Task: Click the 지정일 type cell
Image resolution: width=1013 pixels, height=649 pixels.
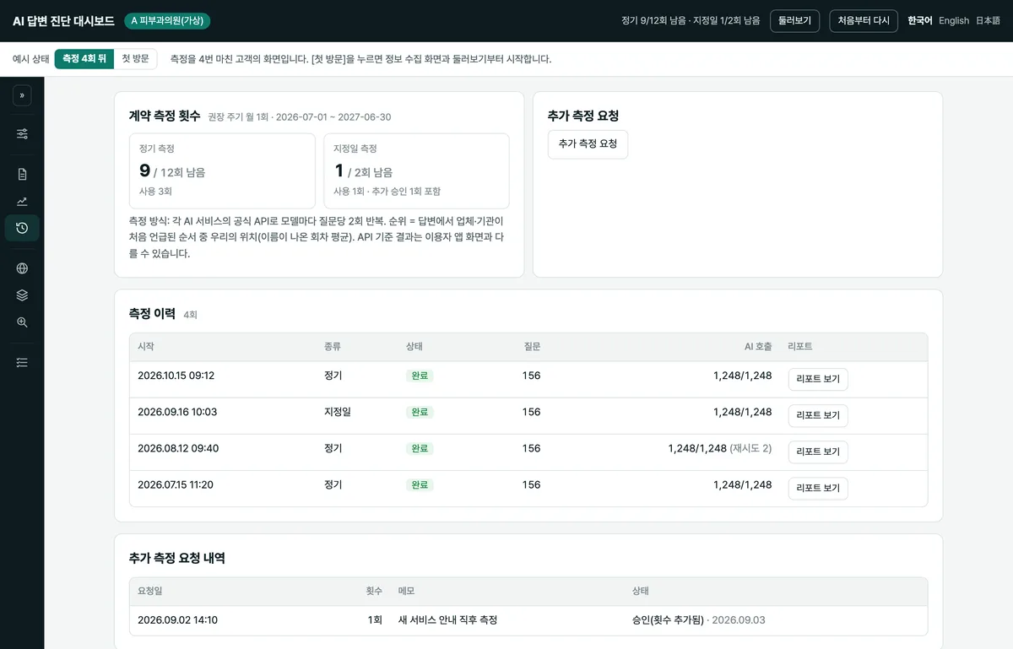Action: tap(338, 412)
